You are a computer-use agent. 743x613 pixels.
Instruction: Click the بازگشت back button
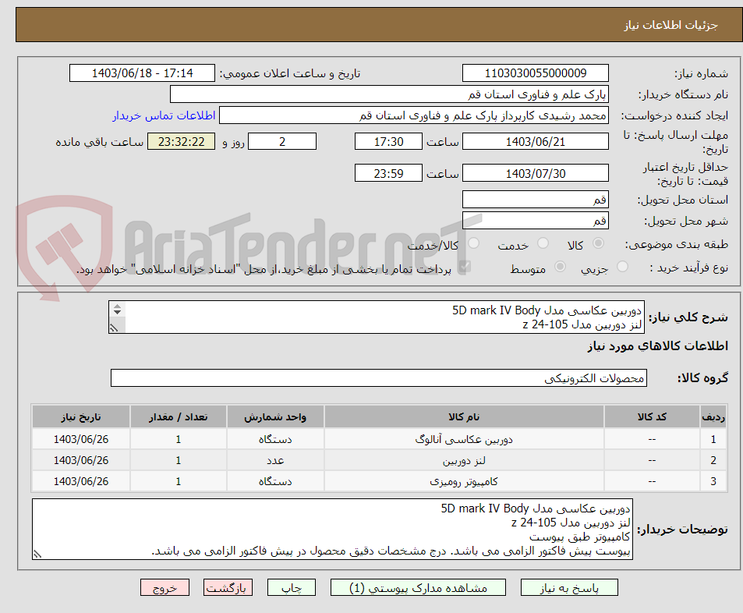pos(228,587)
